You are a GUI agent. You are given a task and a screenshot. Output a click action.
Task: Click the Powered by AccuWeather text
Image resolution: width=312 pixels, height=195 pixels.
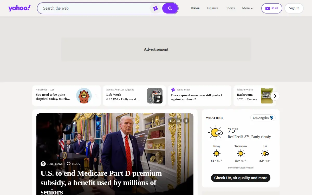coord(241,168)
